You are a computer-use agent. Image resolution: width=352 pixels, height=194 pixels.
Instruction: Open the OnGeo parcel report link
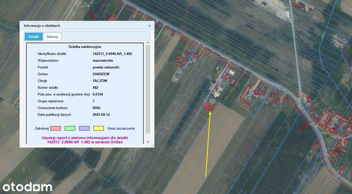point(85,140)
